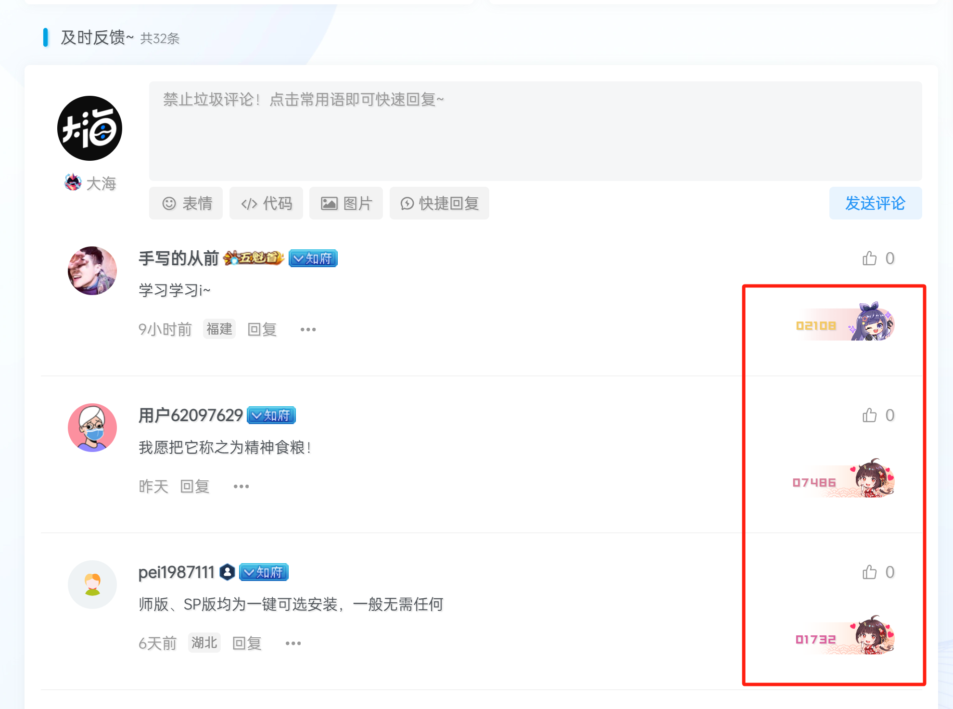The width and height of the screenshot is (953, 709).
Task: Reply to pei1987111's comment
Action: point(247,642)
